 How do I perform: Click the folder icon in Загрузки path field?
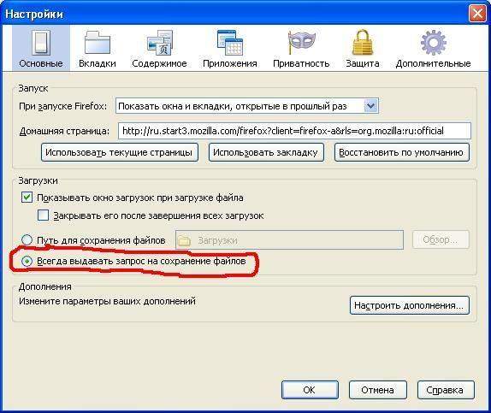point(185,240)
